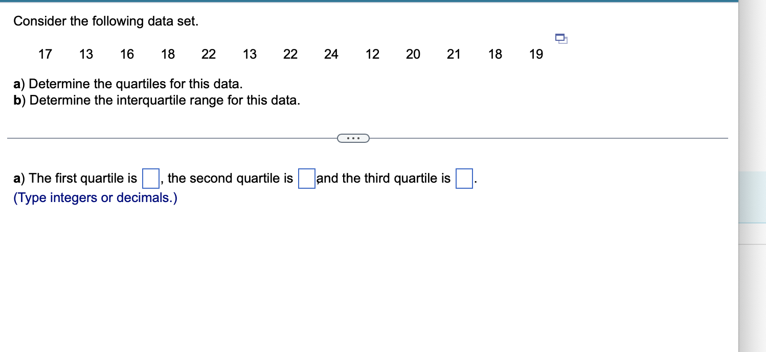Select the value 12 in the data set
Image resolution: width=766 pixels, height=352 pixels.
372,54
